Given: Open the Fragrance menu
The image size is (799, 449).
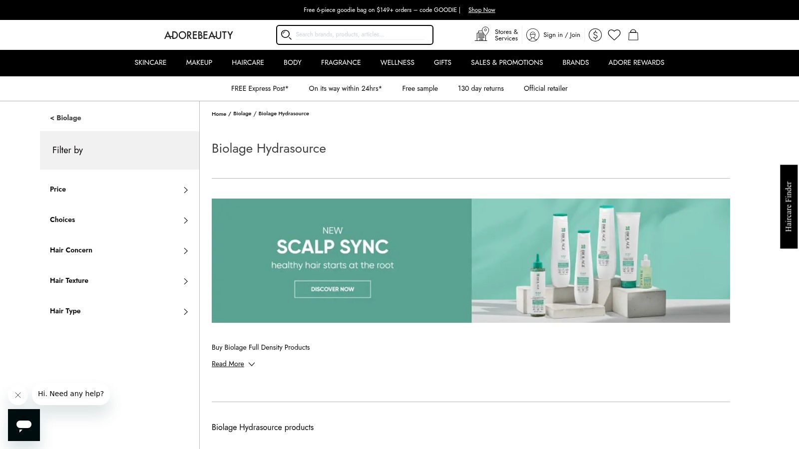Looking at the screenshot, I should point(341,62).
